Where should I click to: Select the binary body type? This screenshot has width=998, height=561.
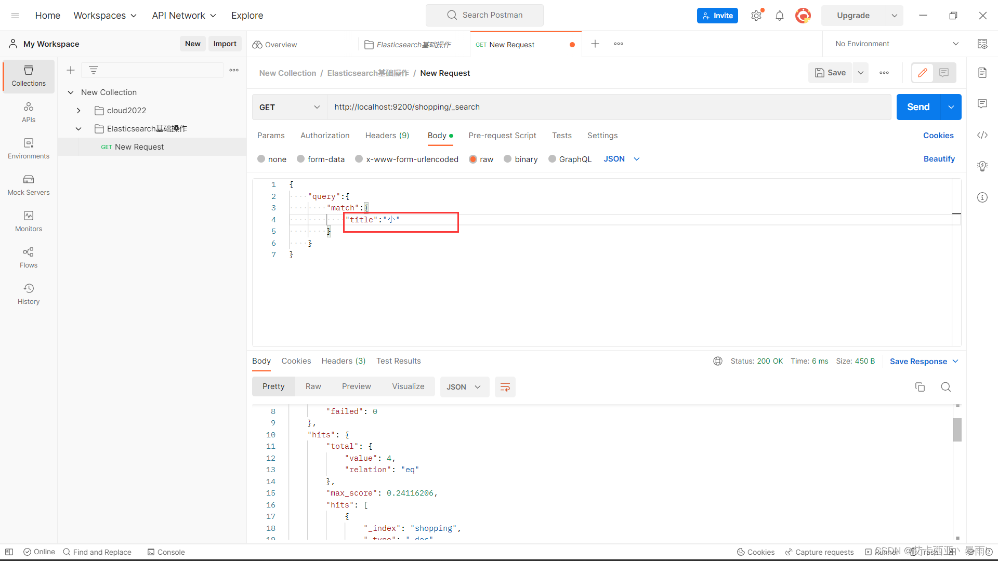point(508,159)
